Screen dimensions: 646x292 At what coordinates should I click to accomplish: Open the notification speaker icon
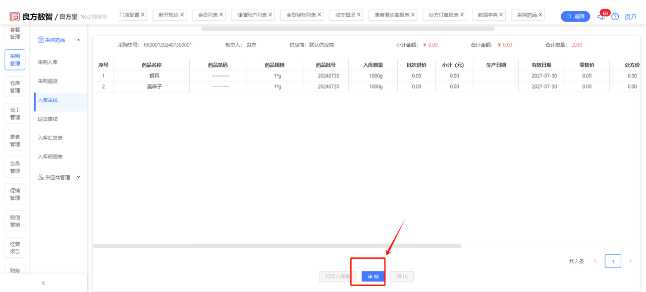coord(601,17)
